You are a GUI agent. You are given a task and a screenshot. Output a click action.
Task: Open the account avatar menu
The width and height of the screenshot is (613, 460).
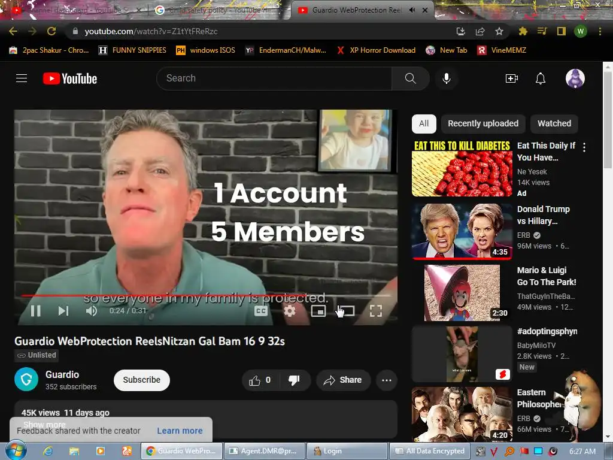(575, 78)
